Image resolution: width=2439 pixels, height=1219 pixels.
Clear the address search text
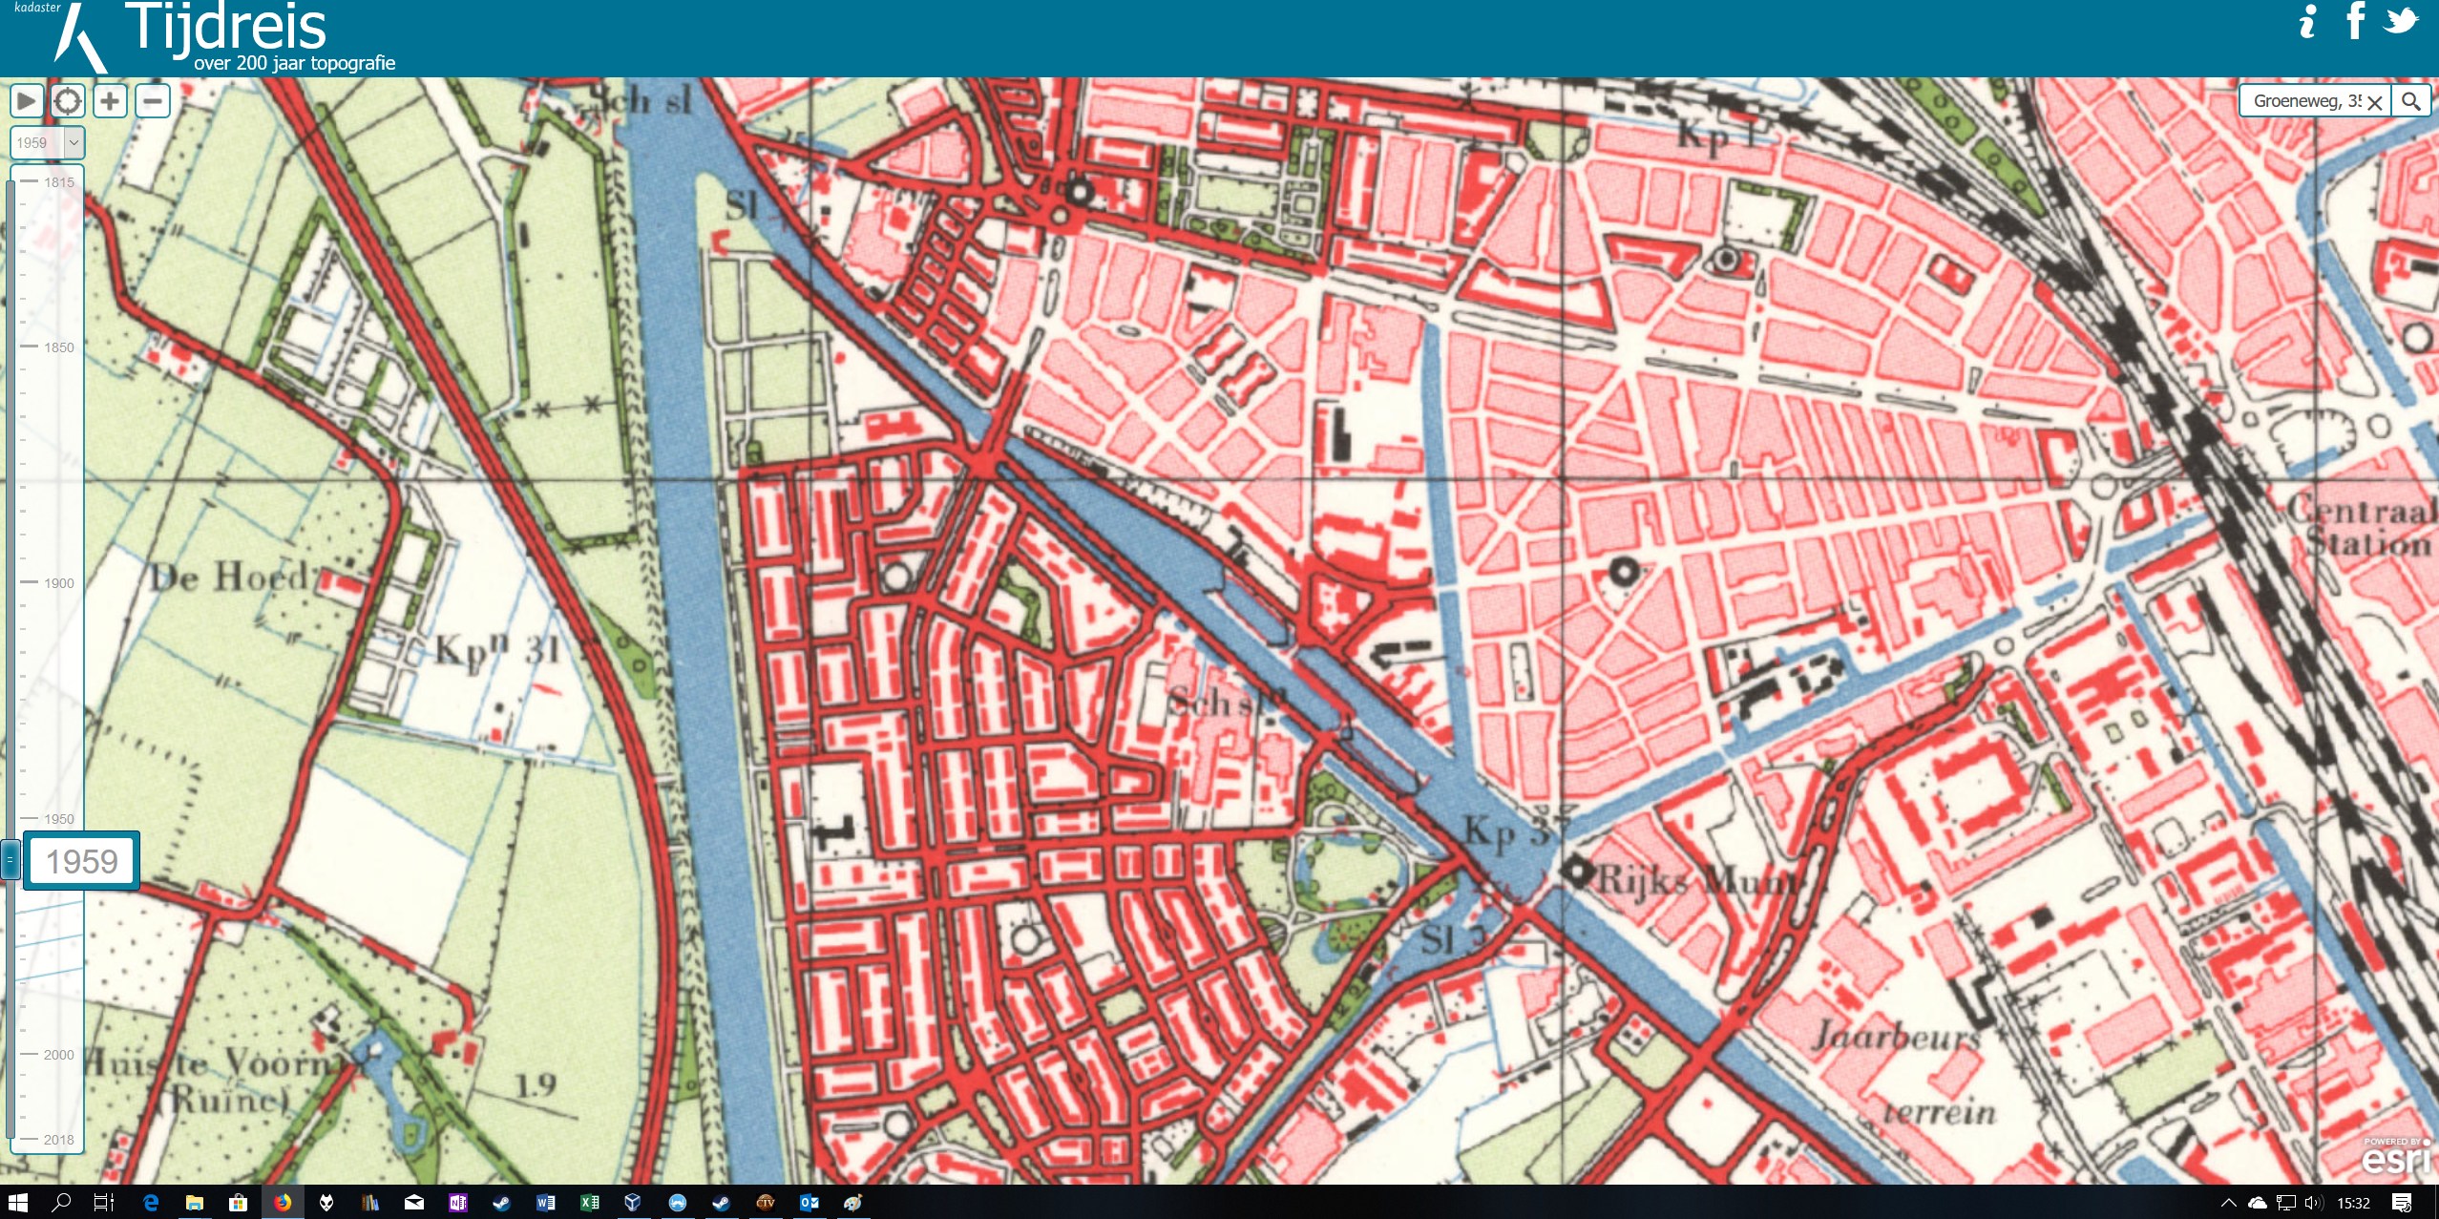click(2375, 102)
